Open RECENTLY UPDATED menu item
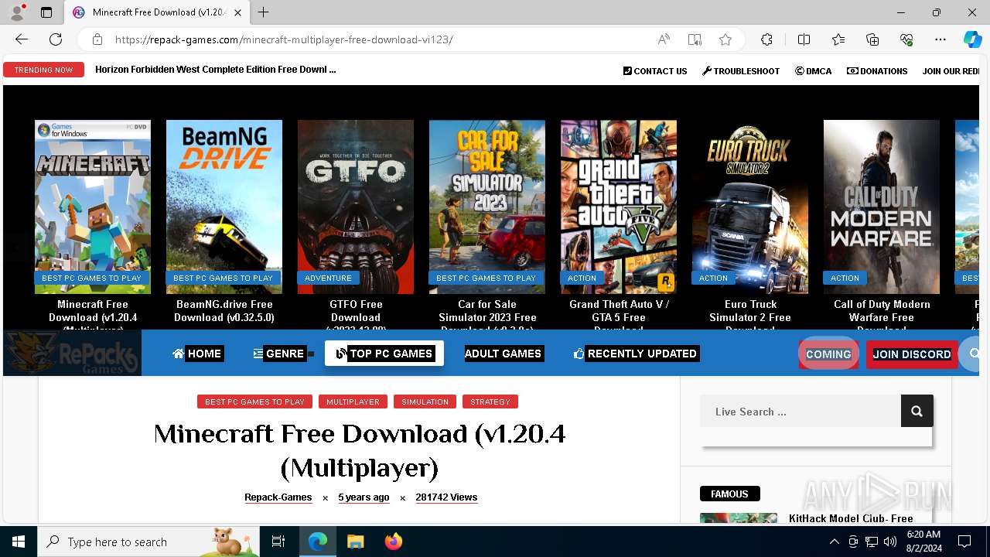This screenshot has height=557, width=990. [635, 354]
